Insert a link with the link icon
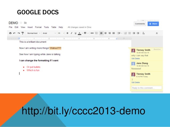Viewport: 170px width, 127px height. 92,33
